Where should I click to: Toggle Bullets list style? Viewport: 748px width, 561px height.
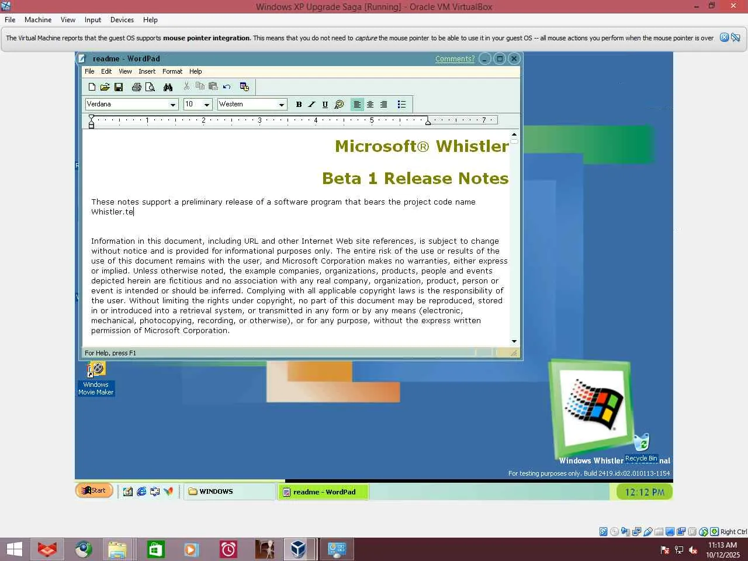(401, 105)
